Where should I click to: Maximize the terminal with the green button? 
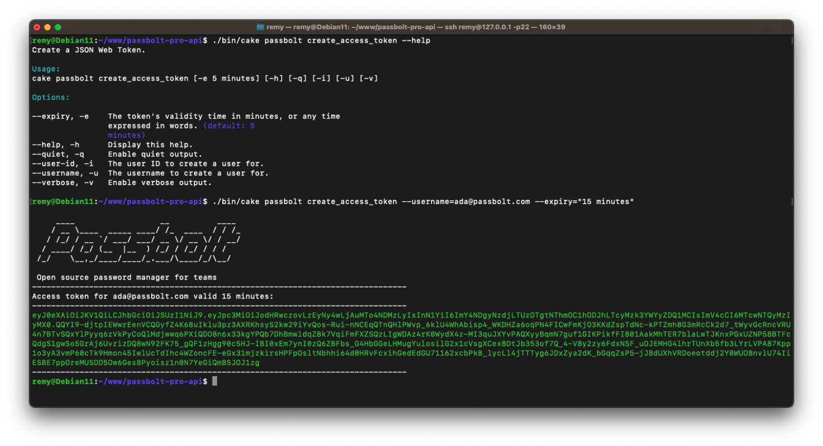pyautogui.click(x=58, y=27)
